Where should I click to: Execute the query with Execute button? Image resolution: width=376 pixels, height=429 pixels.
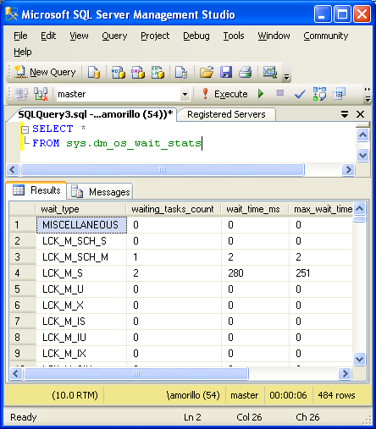pyautogui.click(x=224, y=94)
